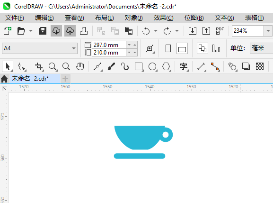This screenshot has width=273, height=203.
Task: Select the Blend effects tool
Action: [233, 67]
